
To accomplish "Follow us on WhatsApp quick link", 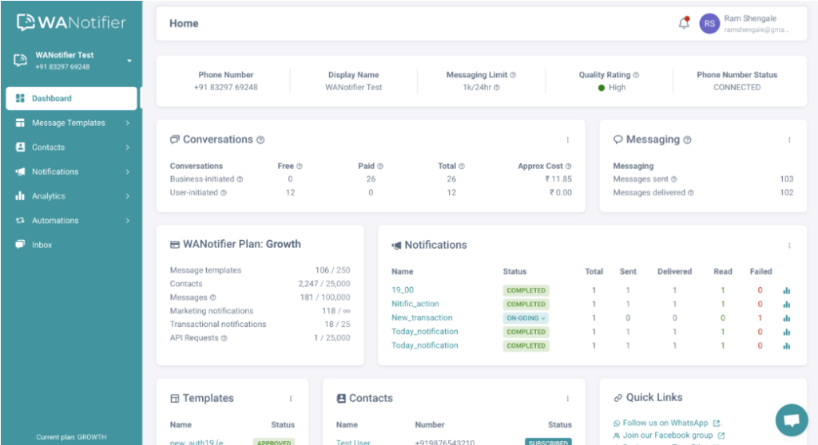I will [x=665, y=423].
